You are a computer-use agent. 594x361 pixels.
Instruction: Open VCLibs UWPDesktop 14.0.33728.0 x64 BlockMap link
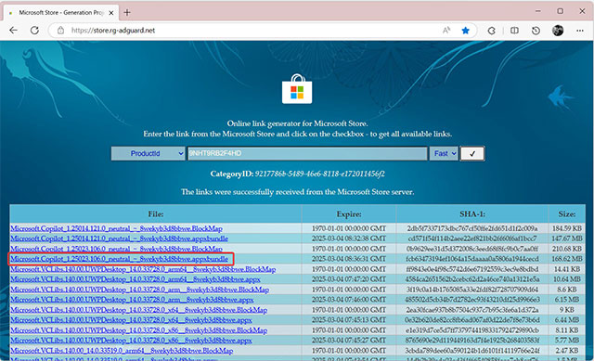point(138,310)
